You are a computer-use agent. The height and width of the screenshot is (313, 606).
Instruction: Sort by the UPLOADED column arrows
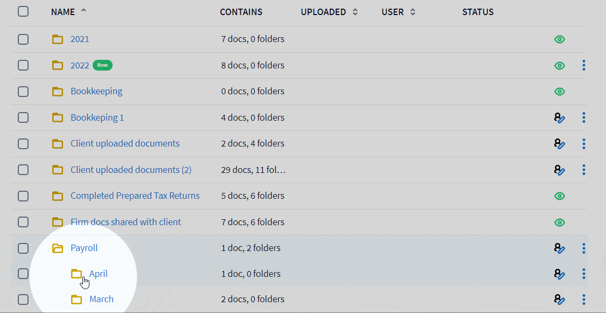pyautogui.click(x=355, y=12)
